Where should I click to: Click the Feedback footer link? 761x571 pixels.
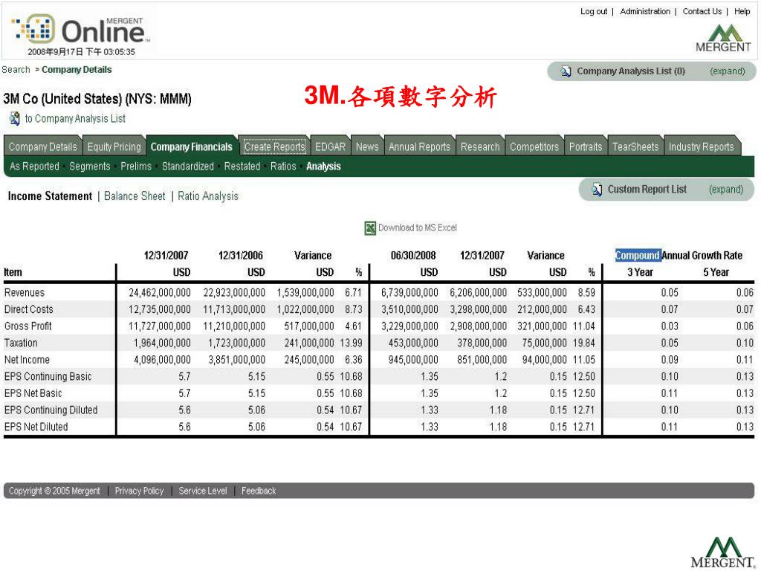click(x=259, y=491)
